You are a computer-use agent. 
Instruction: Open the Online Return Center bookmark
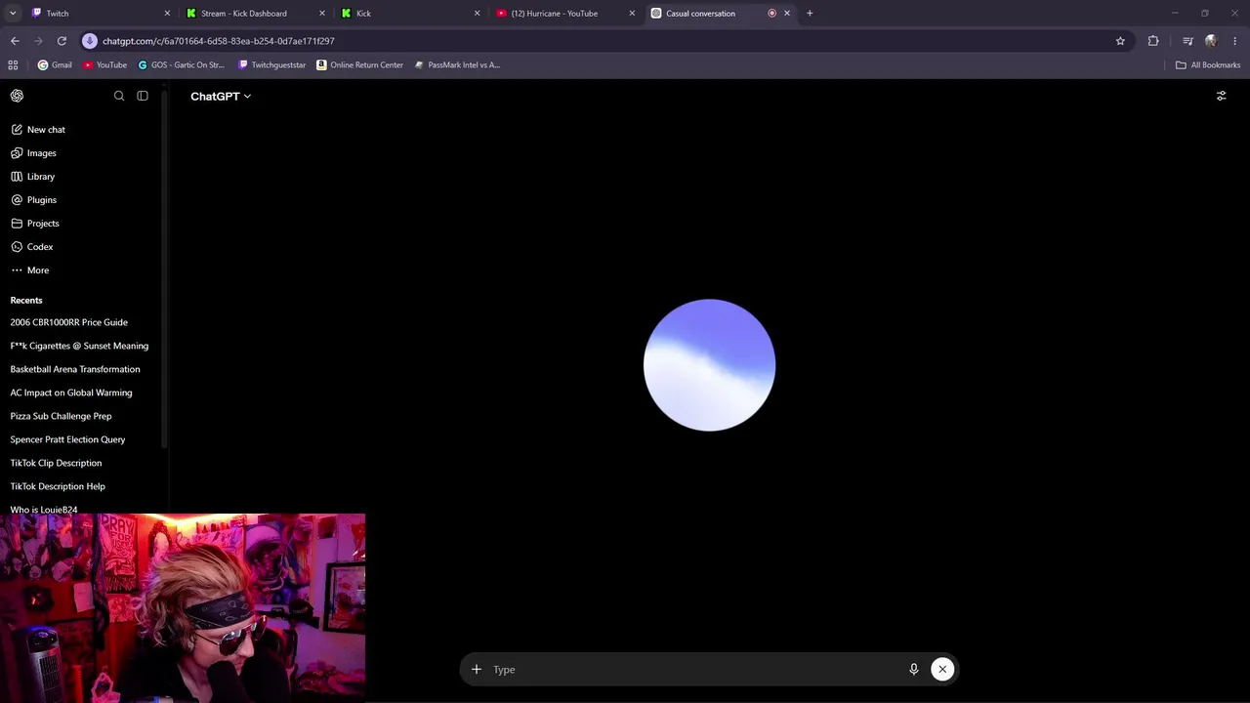(359, 65)
